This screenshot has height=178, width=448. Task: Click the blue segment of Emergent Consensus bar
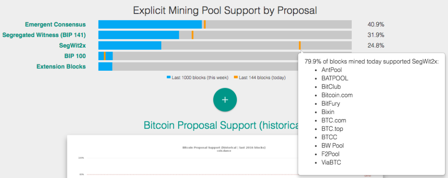tap(150, 24)
